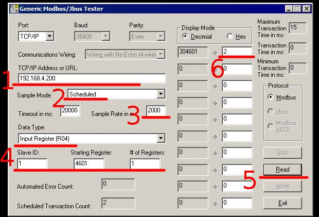Click the Stop button

(x=282, y=153)
